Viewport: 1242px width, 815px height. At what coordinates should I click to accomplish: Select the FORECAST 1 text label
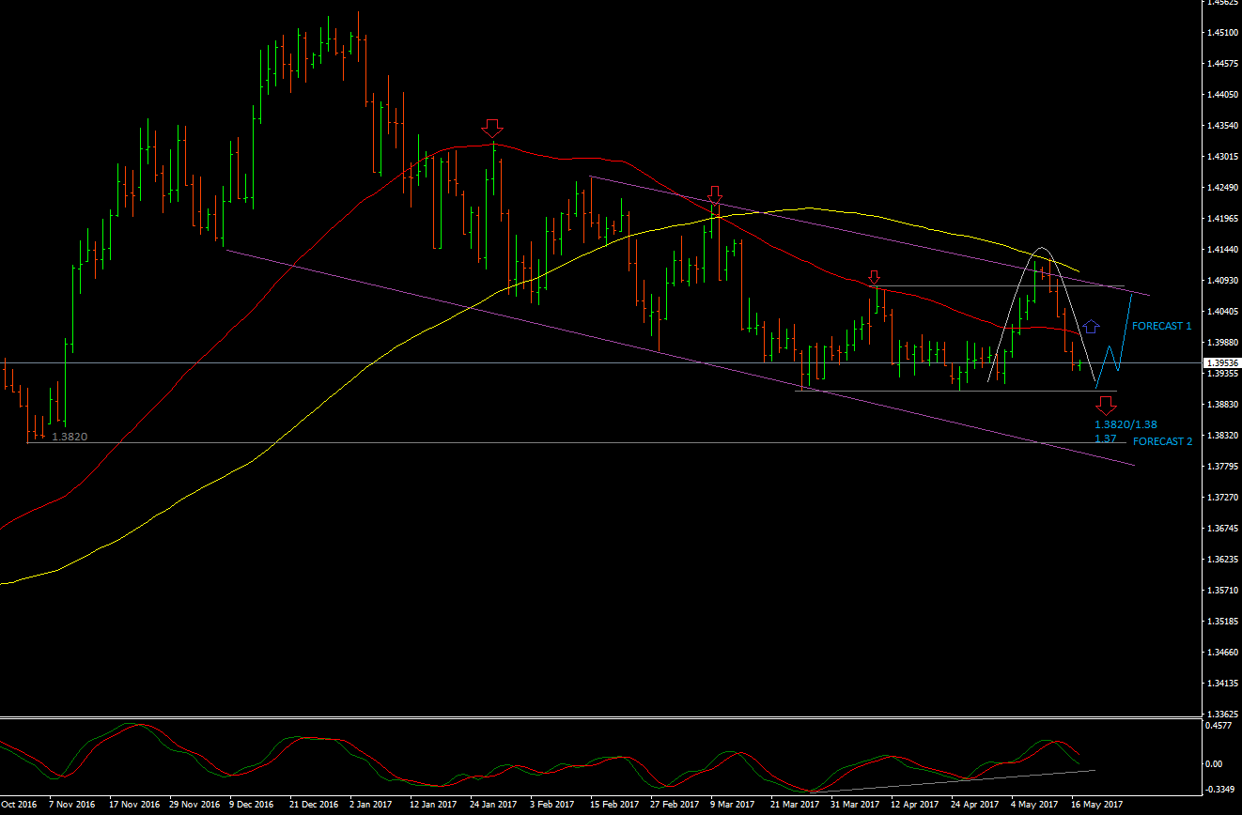pos(1161,327)
